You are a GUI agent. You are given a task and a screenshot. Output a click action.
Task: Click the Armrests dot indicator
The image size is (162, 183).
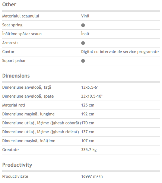pyautogui.click(x=83, y=43)
